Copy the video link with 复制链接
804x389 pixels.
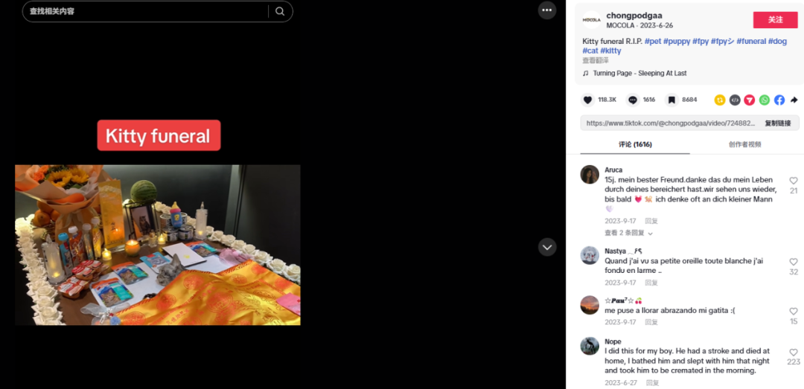tap(777, 123)
